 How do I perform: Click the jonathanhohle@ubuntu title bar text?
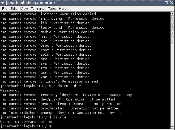[x=31, y=3]
